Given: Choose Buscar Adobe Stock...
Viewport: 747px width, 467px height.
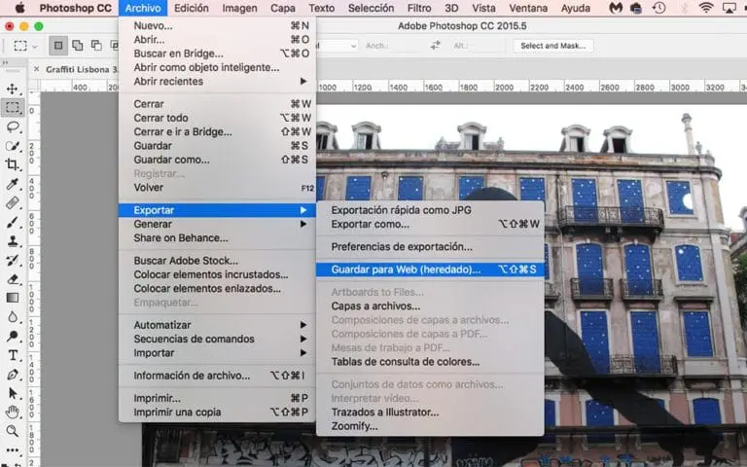Looking at the screenshot, I should point(217,261).
